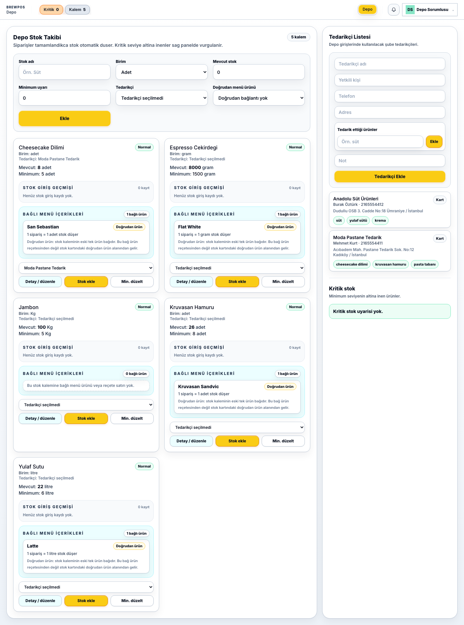The image size is (464, 625).
Task: Click the 'kruvasan hamuru' product tag
Action: (391, 264)
